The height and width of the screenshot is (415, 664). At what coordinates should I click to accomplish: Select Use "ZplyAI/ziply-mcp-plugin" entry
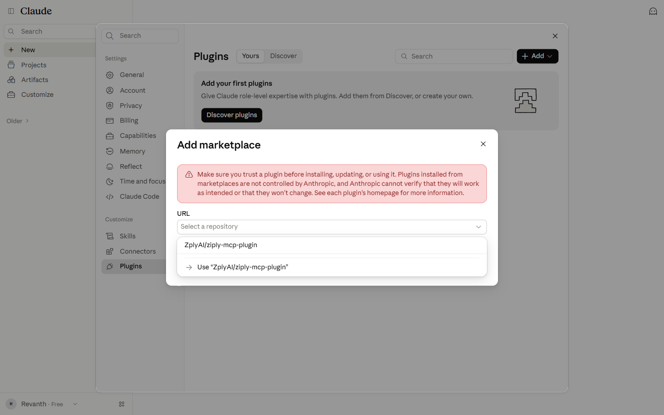(x=332, y=267)
